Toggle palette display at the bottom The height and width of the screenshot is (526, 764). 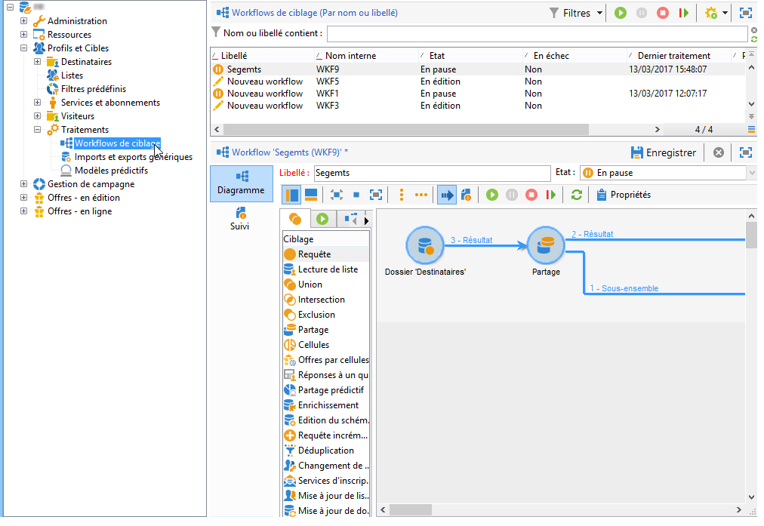pos(311,195)
